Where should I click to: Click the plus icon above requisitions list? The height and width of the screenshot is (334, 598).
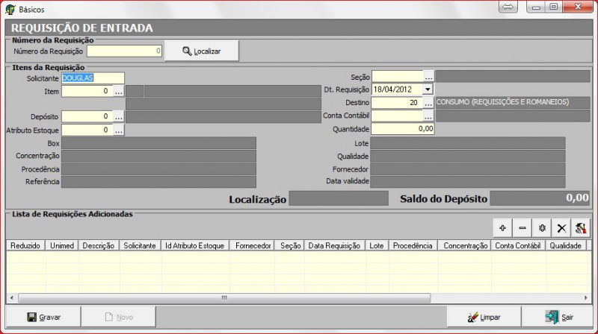pos(502,227)
